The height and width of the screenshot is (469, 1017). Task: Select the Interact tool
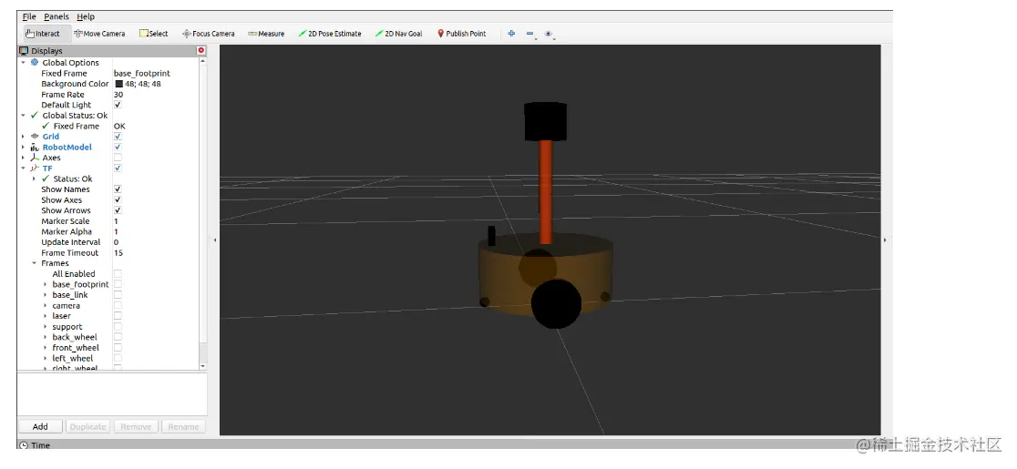point(43,34)
